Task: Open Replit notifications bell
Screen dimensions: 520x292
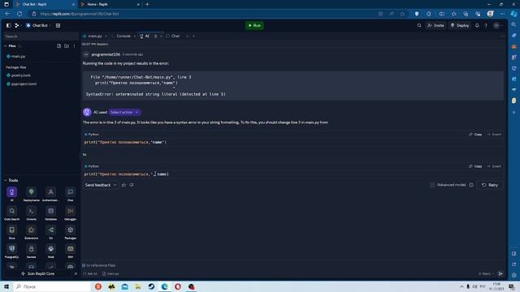Action: click(477, 25)
